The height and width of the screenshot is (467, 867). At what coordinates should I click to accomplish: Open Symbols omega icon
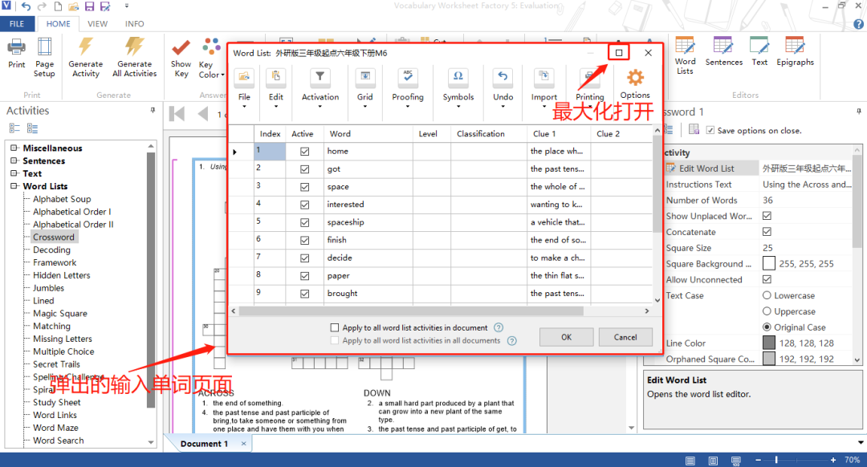tap(458, 79)
